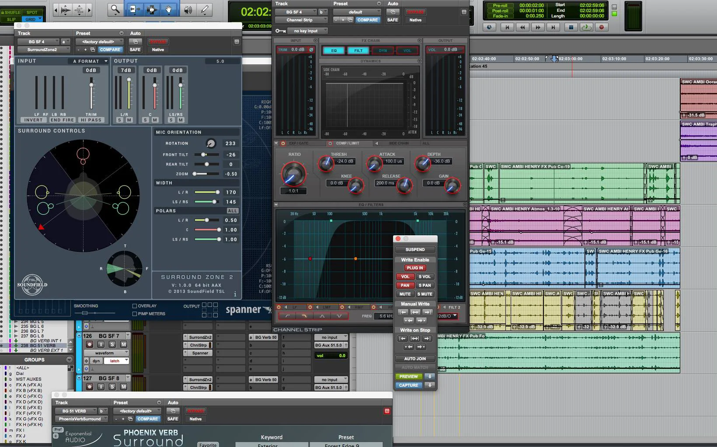
Task: Click Manual Write to all arrow icon
Action: coord(415,312)
